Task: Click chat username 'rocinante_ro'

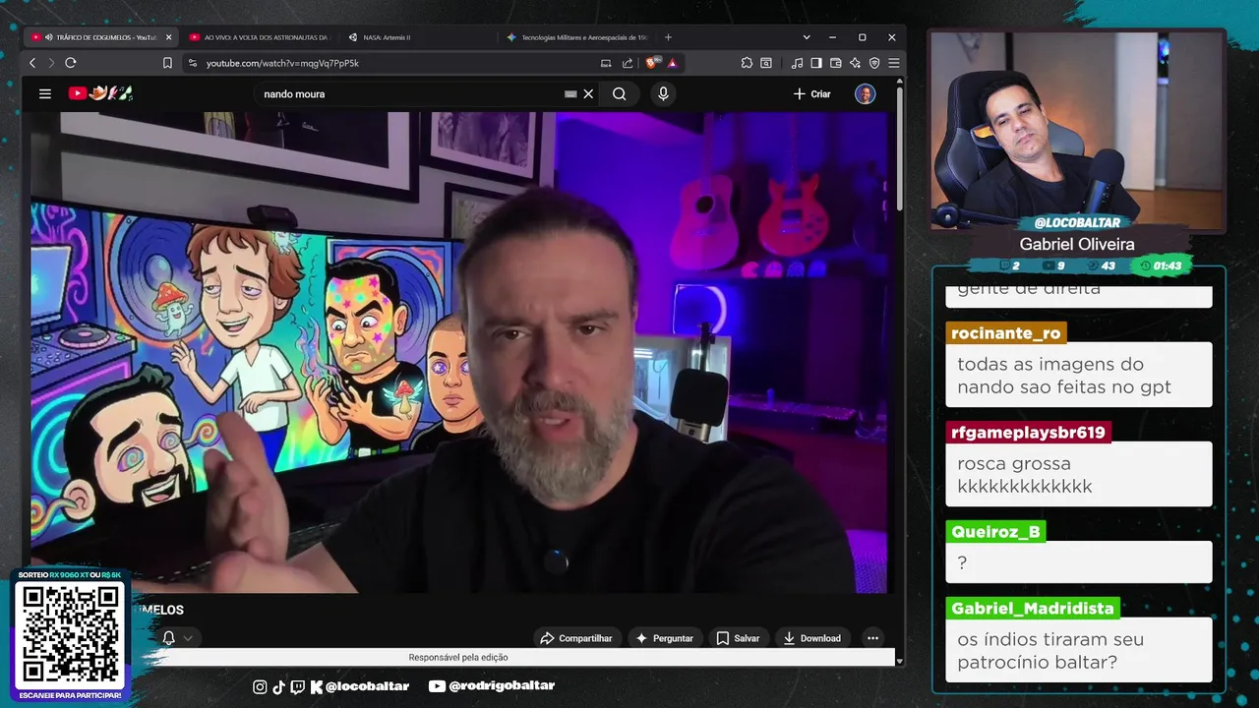Action: click(1006, 333)
